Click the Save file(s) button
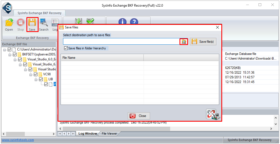Screen dimensions: 280x144 click(x=203, y=41)
